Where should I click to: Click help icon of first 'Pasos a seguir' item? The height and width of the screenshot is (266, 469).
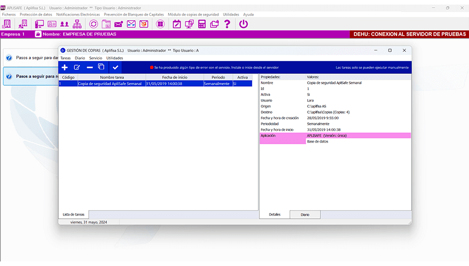tap(9, 58)
